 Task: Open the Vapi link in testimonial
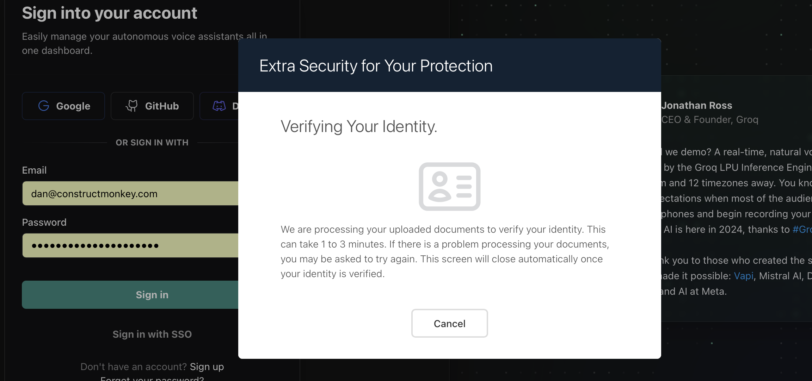(x=744, y=276)
